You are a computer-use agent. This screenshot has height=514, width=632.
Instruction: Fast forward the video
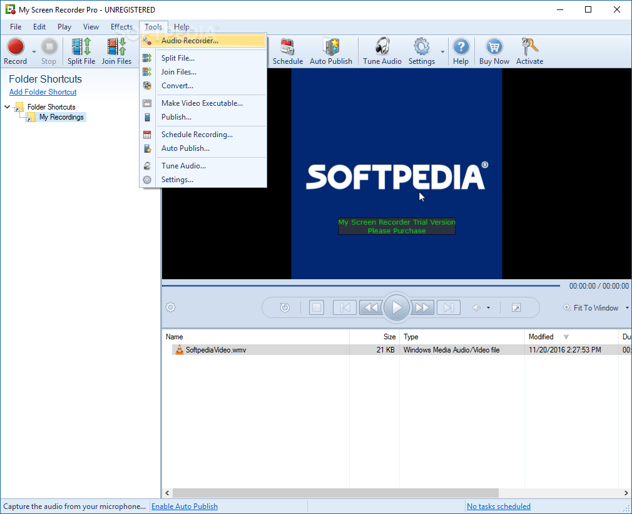pos(422,307)
